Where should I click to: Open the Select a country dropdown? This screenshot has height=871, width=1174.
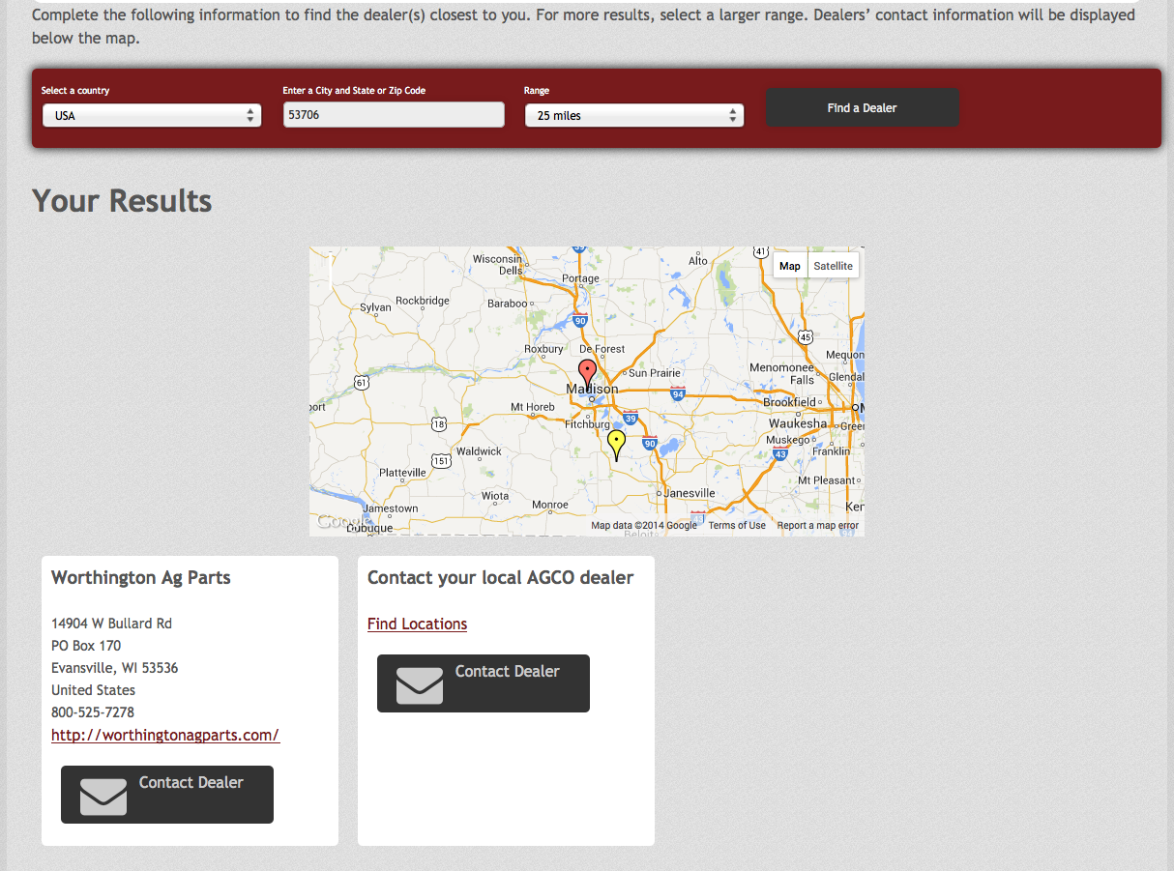tap(152, 116)
